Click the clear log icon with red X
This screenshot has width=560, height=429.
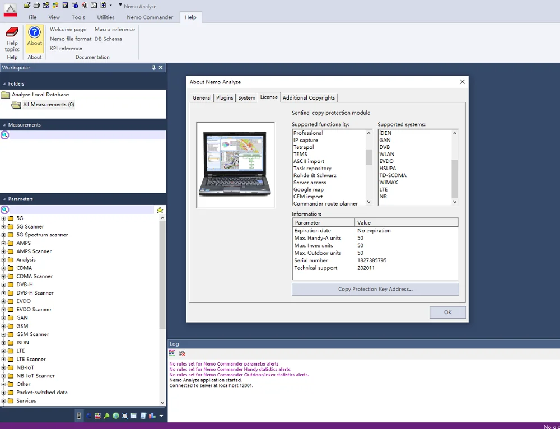click(x=182, y=353)
